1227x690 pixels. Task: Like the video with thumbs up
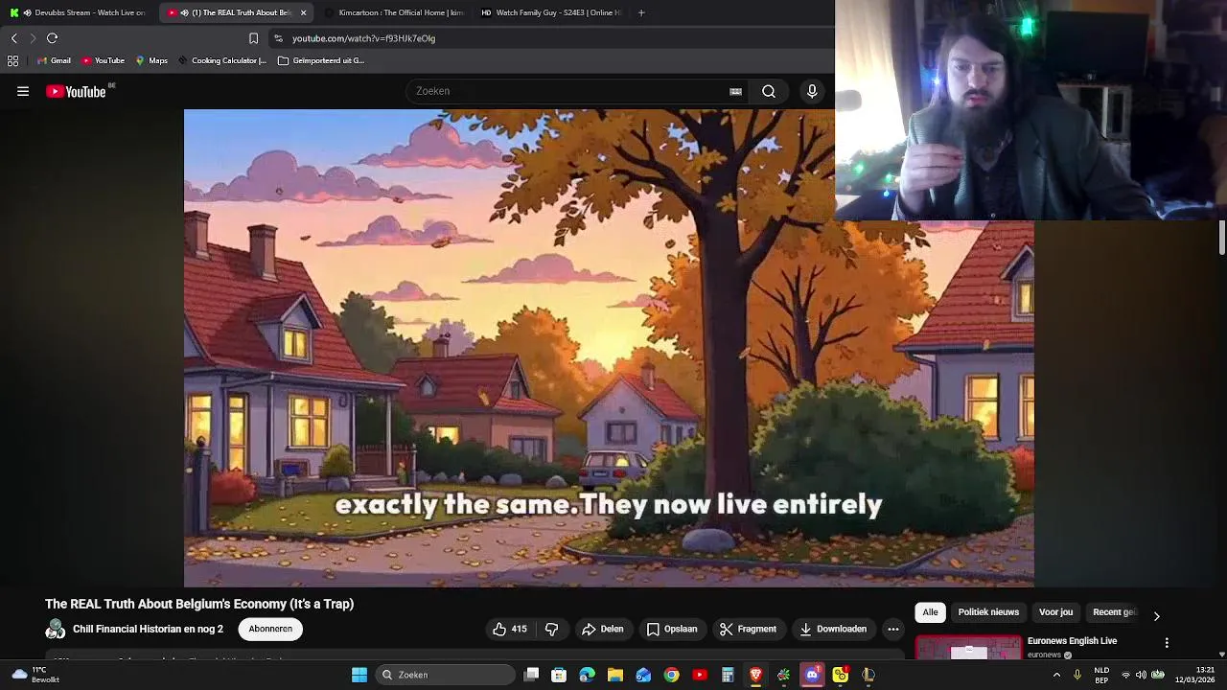[x=511, y=629]
